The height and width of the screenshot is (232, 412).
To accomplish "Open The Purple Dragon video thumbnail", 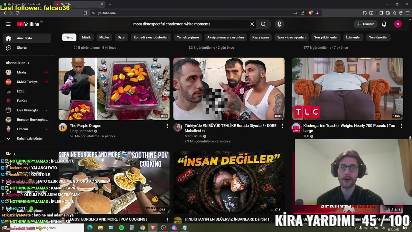I will [x=114, y=89].
